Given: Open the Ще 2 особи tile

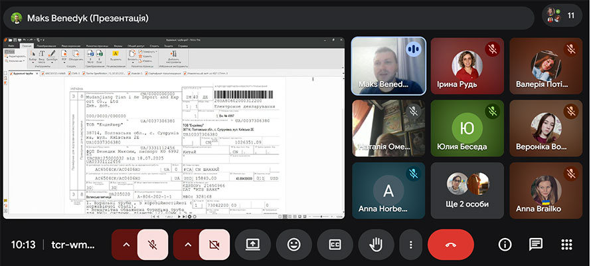Looking at the screenshot, I should click(x=467, y=191).
